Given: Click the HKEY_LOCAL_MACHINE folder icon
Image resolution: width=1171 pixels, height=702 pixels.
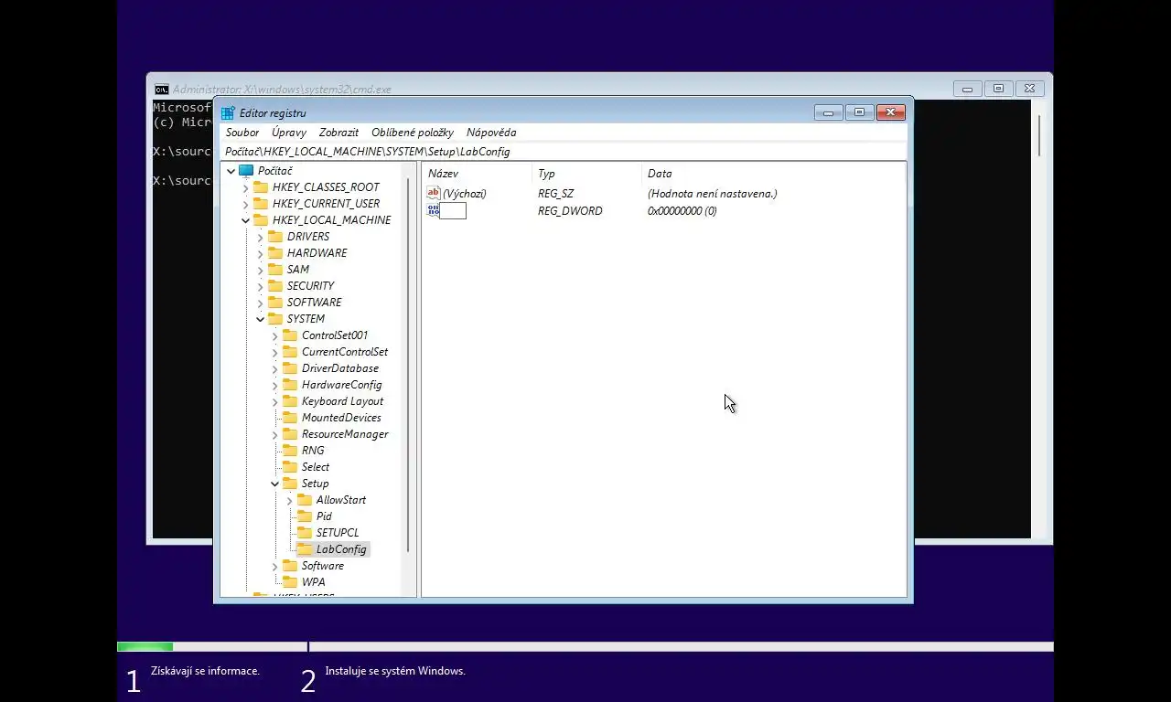Looking at the screenshot, I should tap(261, 220).
